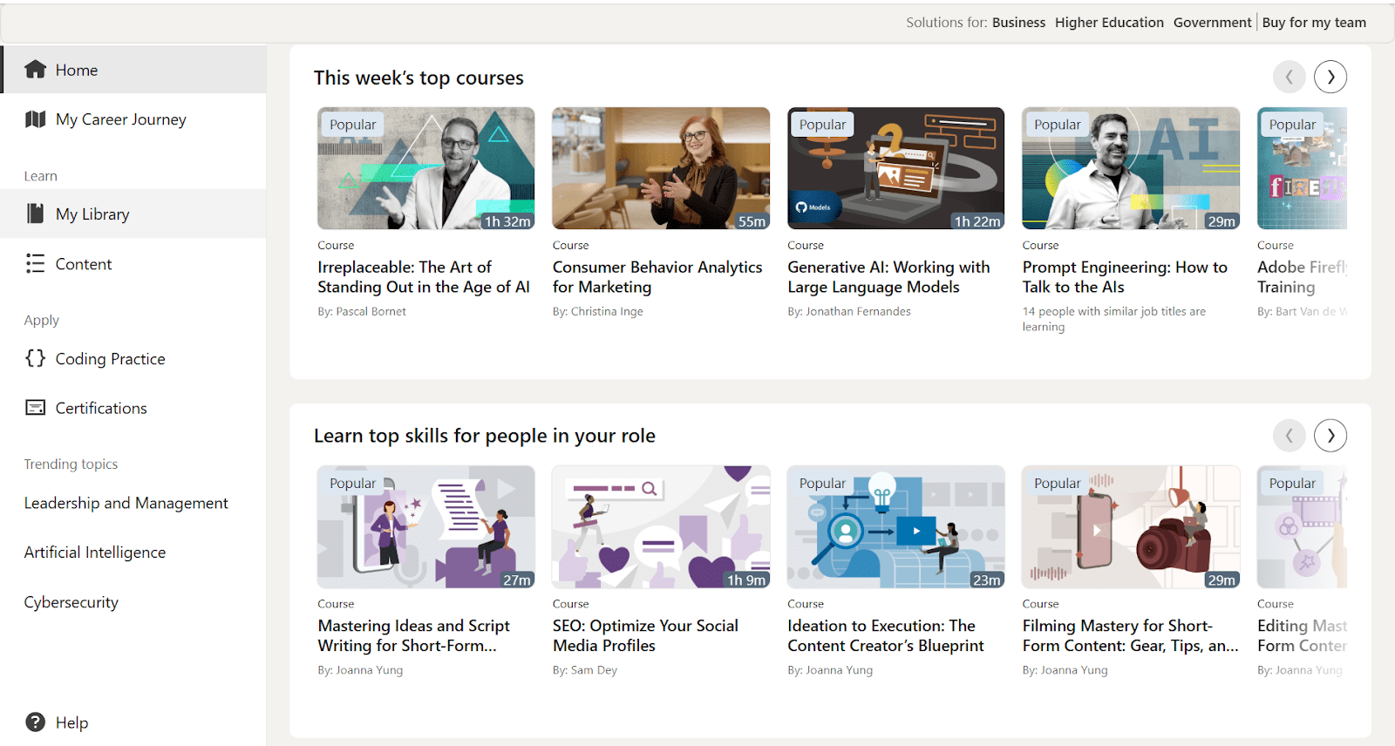Click author By: Jonathan Fernandes
Viewport: 1395px width, 746px height.
click(849, 311)
